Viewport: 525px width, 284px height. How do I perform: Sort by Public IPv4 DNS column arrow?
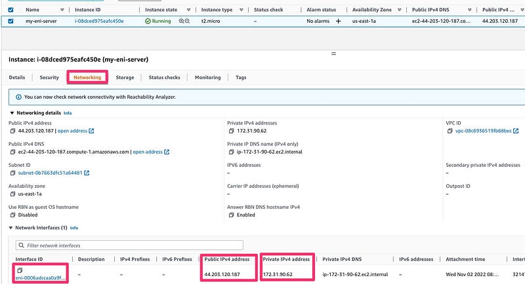[x=470, y=10]
